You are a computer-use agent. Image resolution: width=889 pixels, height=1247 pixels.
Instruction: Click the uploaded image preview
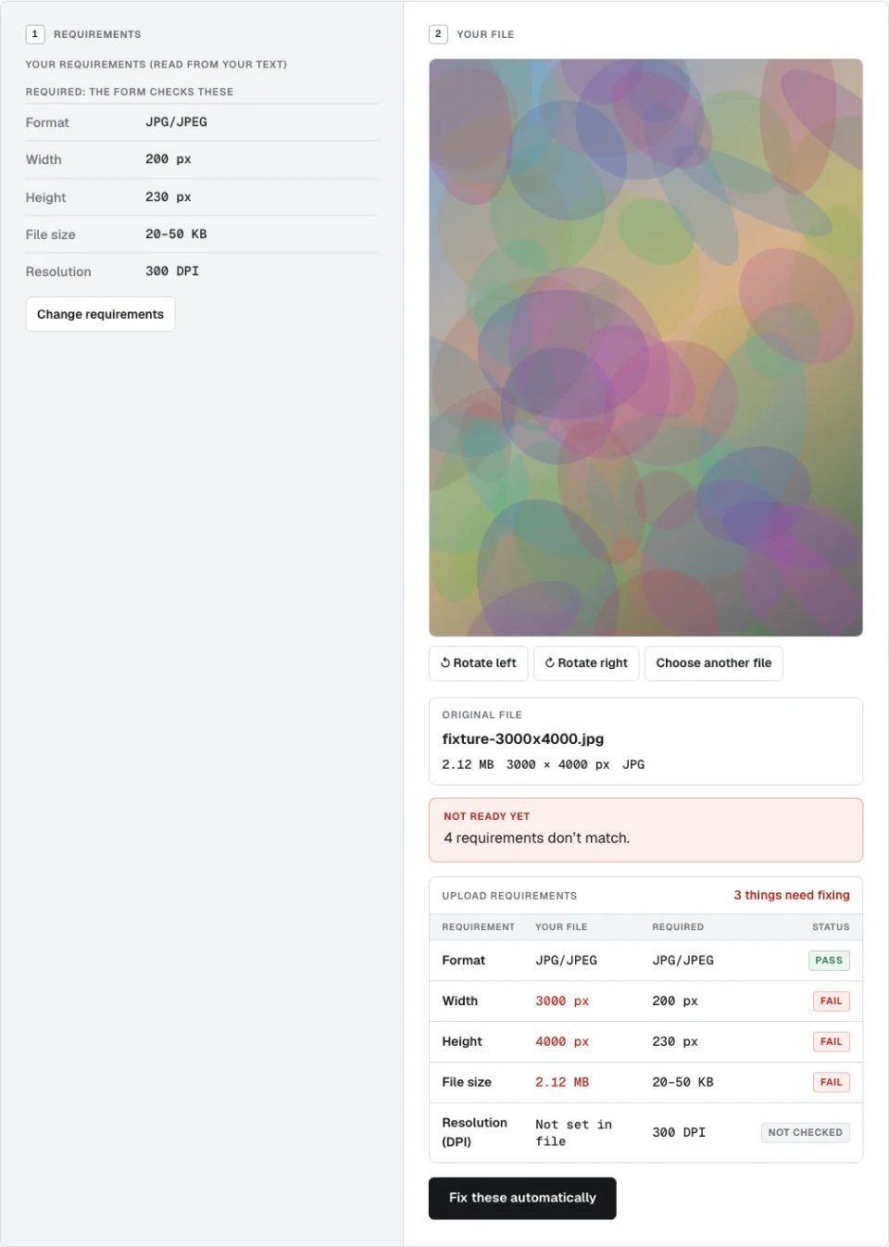coord(646,347)
